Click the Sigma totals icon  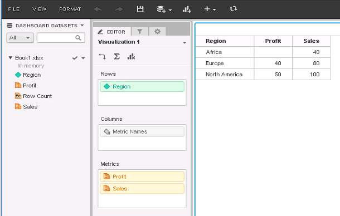(116, 57)
